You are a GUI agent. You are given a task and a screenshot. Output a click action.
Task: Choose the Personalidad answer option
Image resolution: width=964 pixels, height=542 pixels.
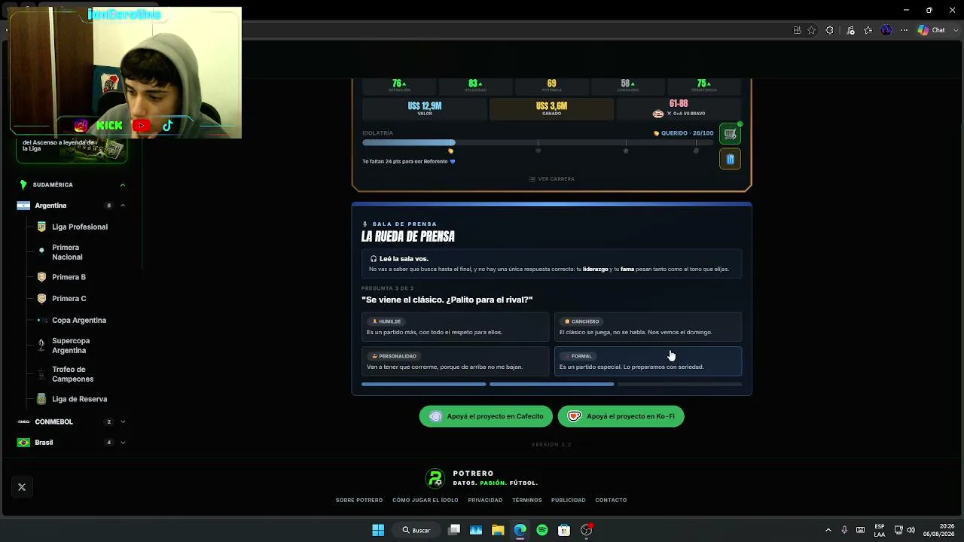pyautogui.click(x=456, y=361)
